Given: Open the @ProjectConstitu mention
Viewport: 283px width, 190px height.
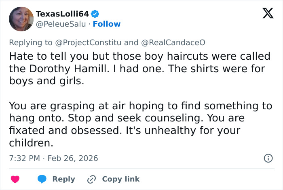Looking at the screenshot, I should 89,42.
